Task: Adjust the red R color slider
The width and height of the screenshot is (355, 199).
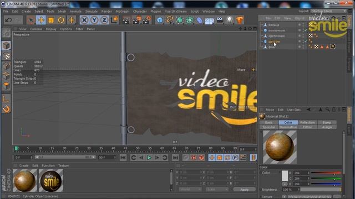Action: [x=326, y=173]
